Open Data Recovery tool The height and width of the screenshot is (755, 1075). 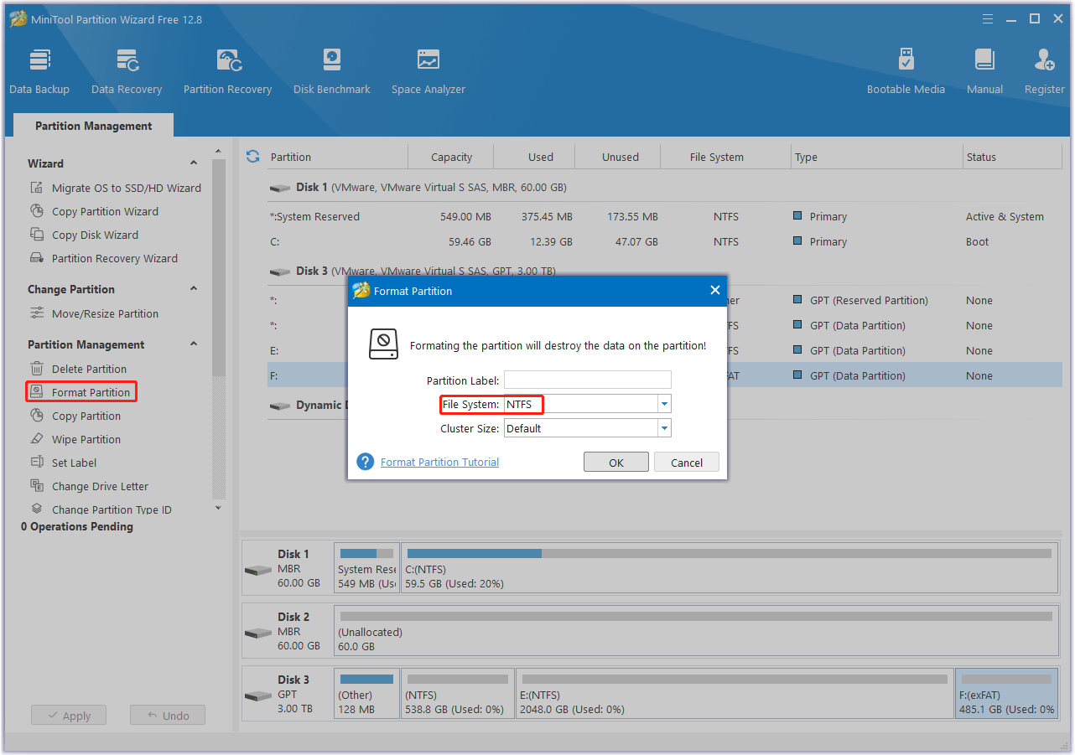point(127,71)
